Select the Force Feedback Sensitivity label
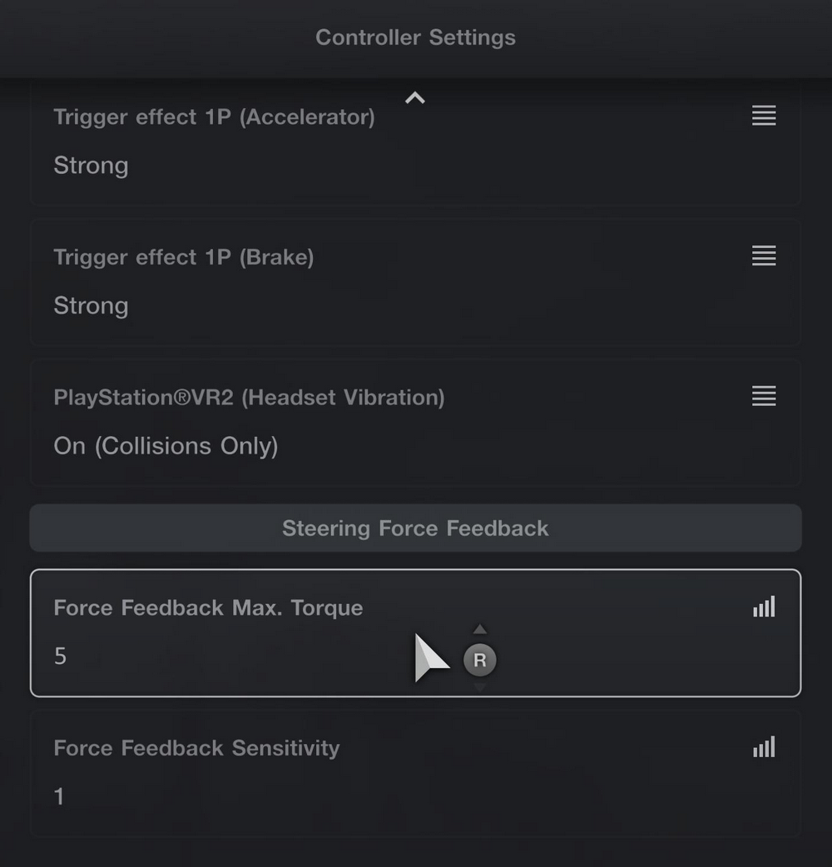 pyautogui.click(x=196, y=748)
